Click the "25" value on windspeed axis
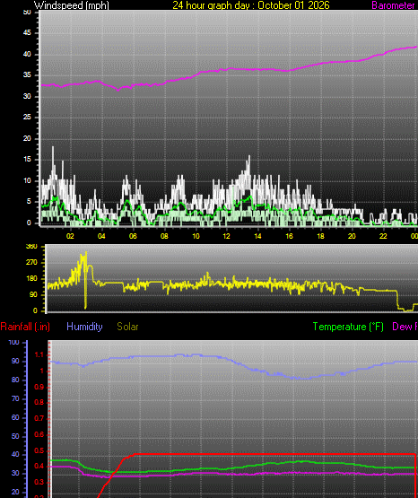The height and width of the screenshot is (498, 418). tap(27, 118)
